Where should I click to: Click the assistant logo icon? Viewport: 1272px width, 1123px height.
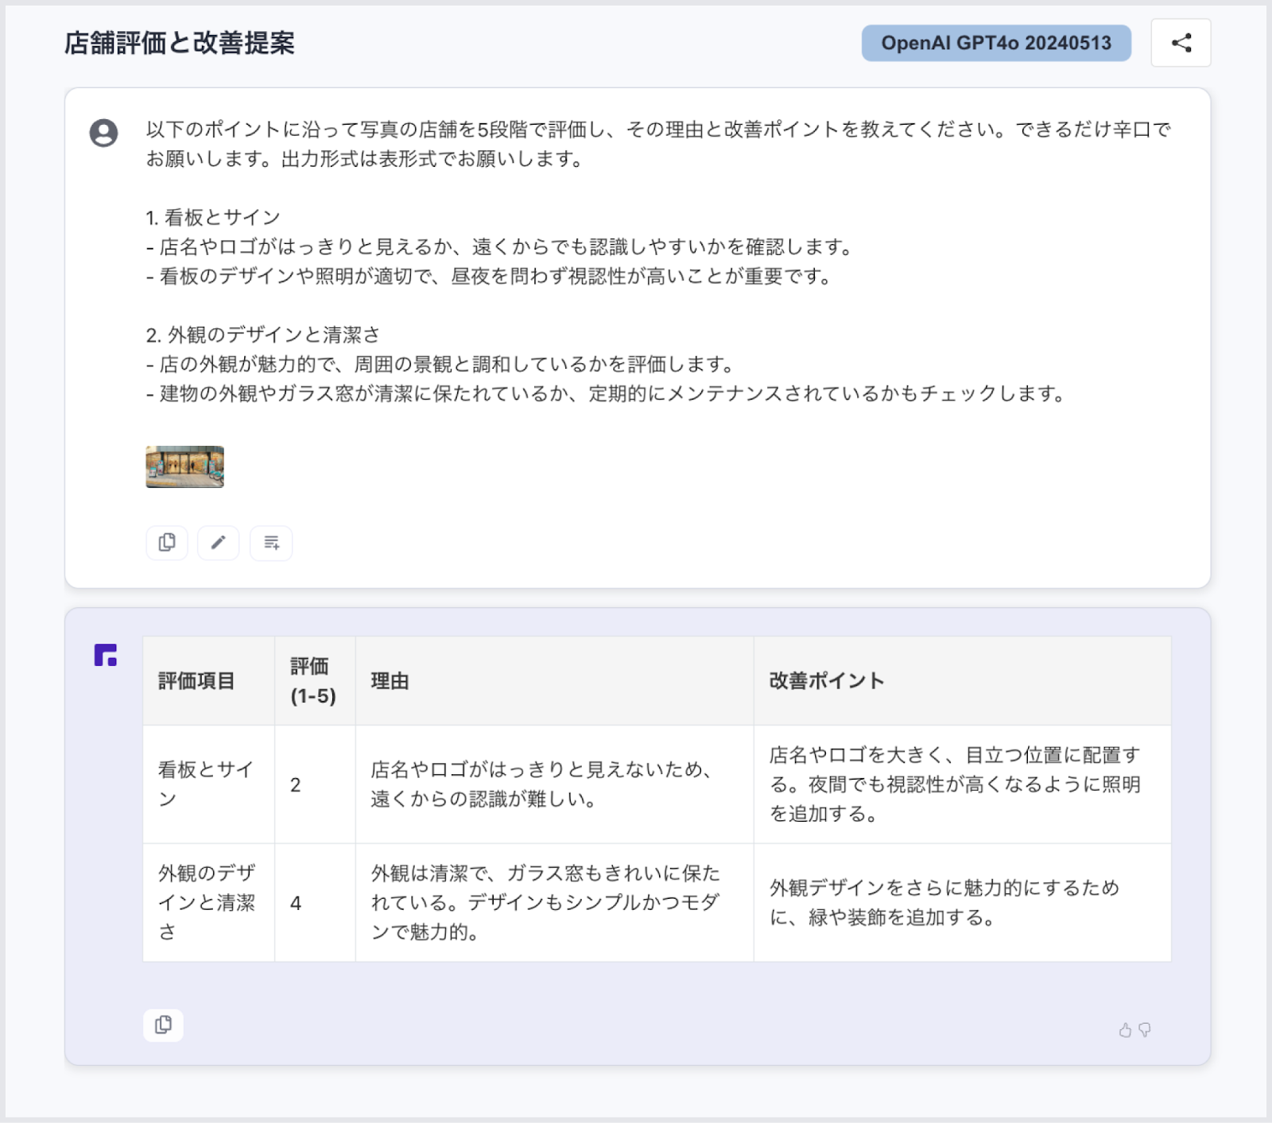(106, 655)
